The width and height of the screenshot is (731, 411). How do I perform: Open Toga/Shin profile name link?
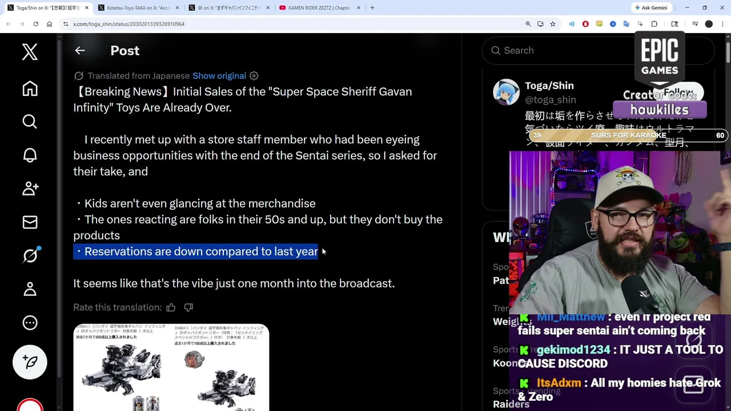549,86
